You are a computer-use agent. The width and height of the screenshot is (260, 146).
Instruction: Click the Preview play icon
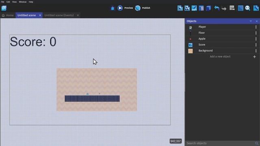[120, 8]
